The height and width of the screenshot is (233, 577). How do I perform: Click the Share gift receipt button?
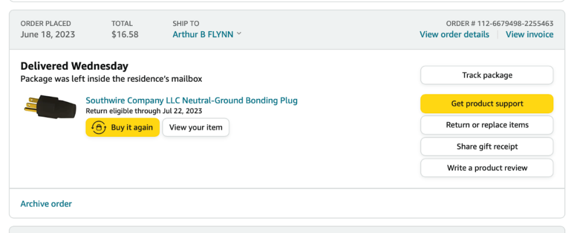[x=486, y=147]
